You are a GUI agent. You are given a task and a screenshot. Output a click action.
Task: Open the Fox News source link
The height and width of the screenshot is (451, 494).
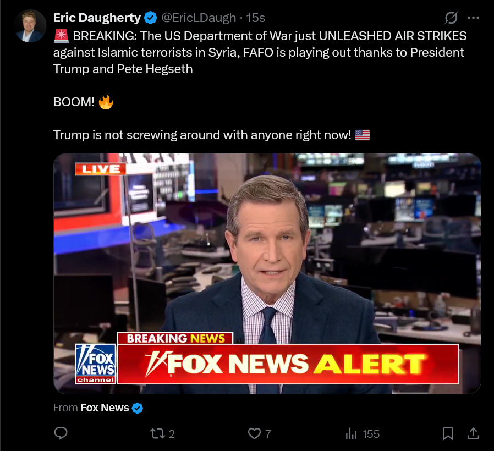pos(105,408)
